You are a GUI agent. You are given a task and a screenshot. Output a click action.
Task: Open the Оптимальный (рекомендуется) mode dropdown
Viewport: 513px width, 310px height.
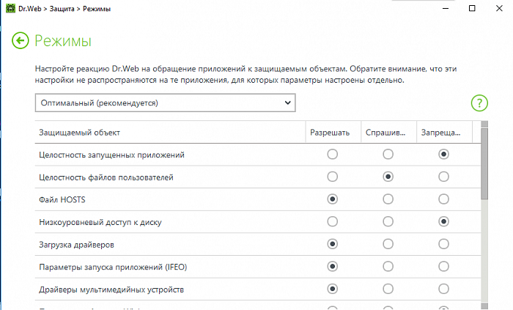point(165,103)
